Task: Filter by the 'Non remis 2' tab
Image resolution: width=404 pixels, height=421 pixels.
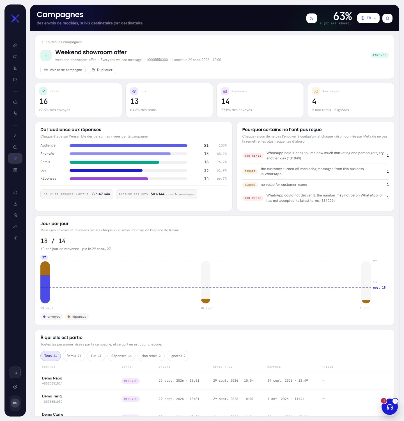Action: [151, 356]
